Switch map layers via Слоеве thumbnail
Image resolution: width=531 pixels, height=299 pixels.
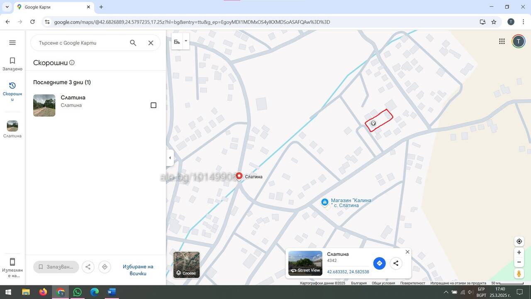(x=186, y=265)
